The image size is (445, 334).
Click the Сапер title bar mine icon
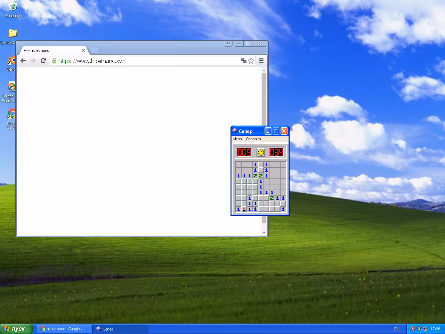tap(235, 131)
